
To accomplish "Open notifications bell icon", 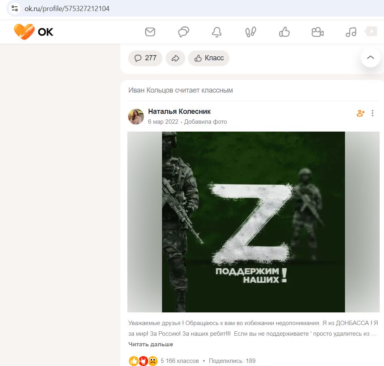I will pyautogui.click(x=217, y=32).
